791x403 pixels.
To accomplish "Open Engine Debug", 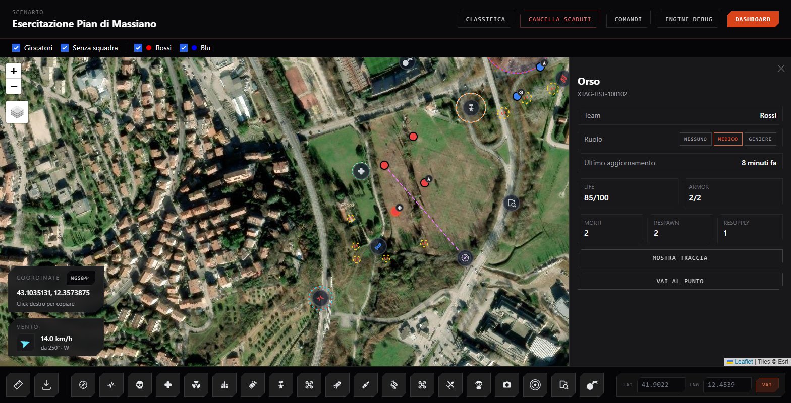I will 689,19.
